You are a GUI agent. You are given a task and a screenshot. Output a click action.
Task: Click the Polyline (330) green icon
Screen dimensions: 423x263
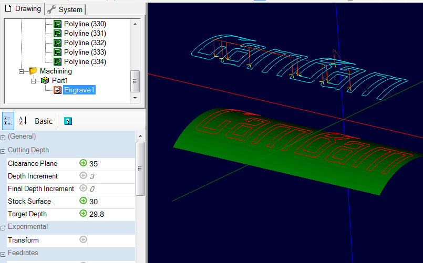(57, 24)
